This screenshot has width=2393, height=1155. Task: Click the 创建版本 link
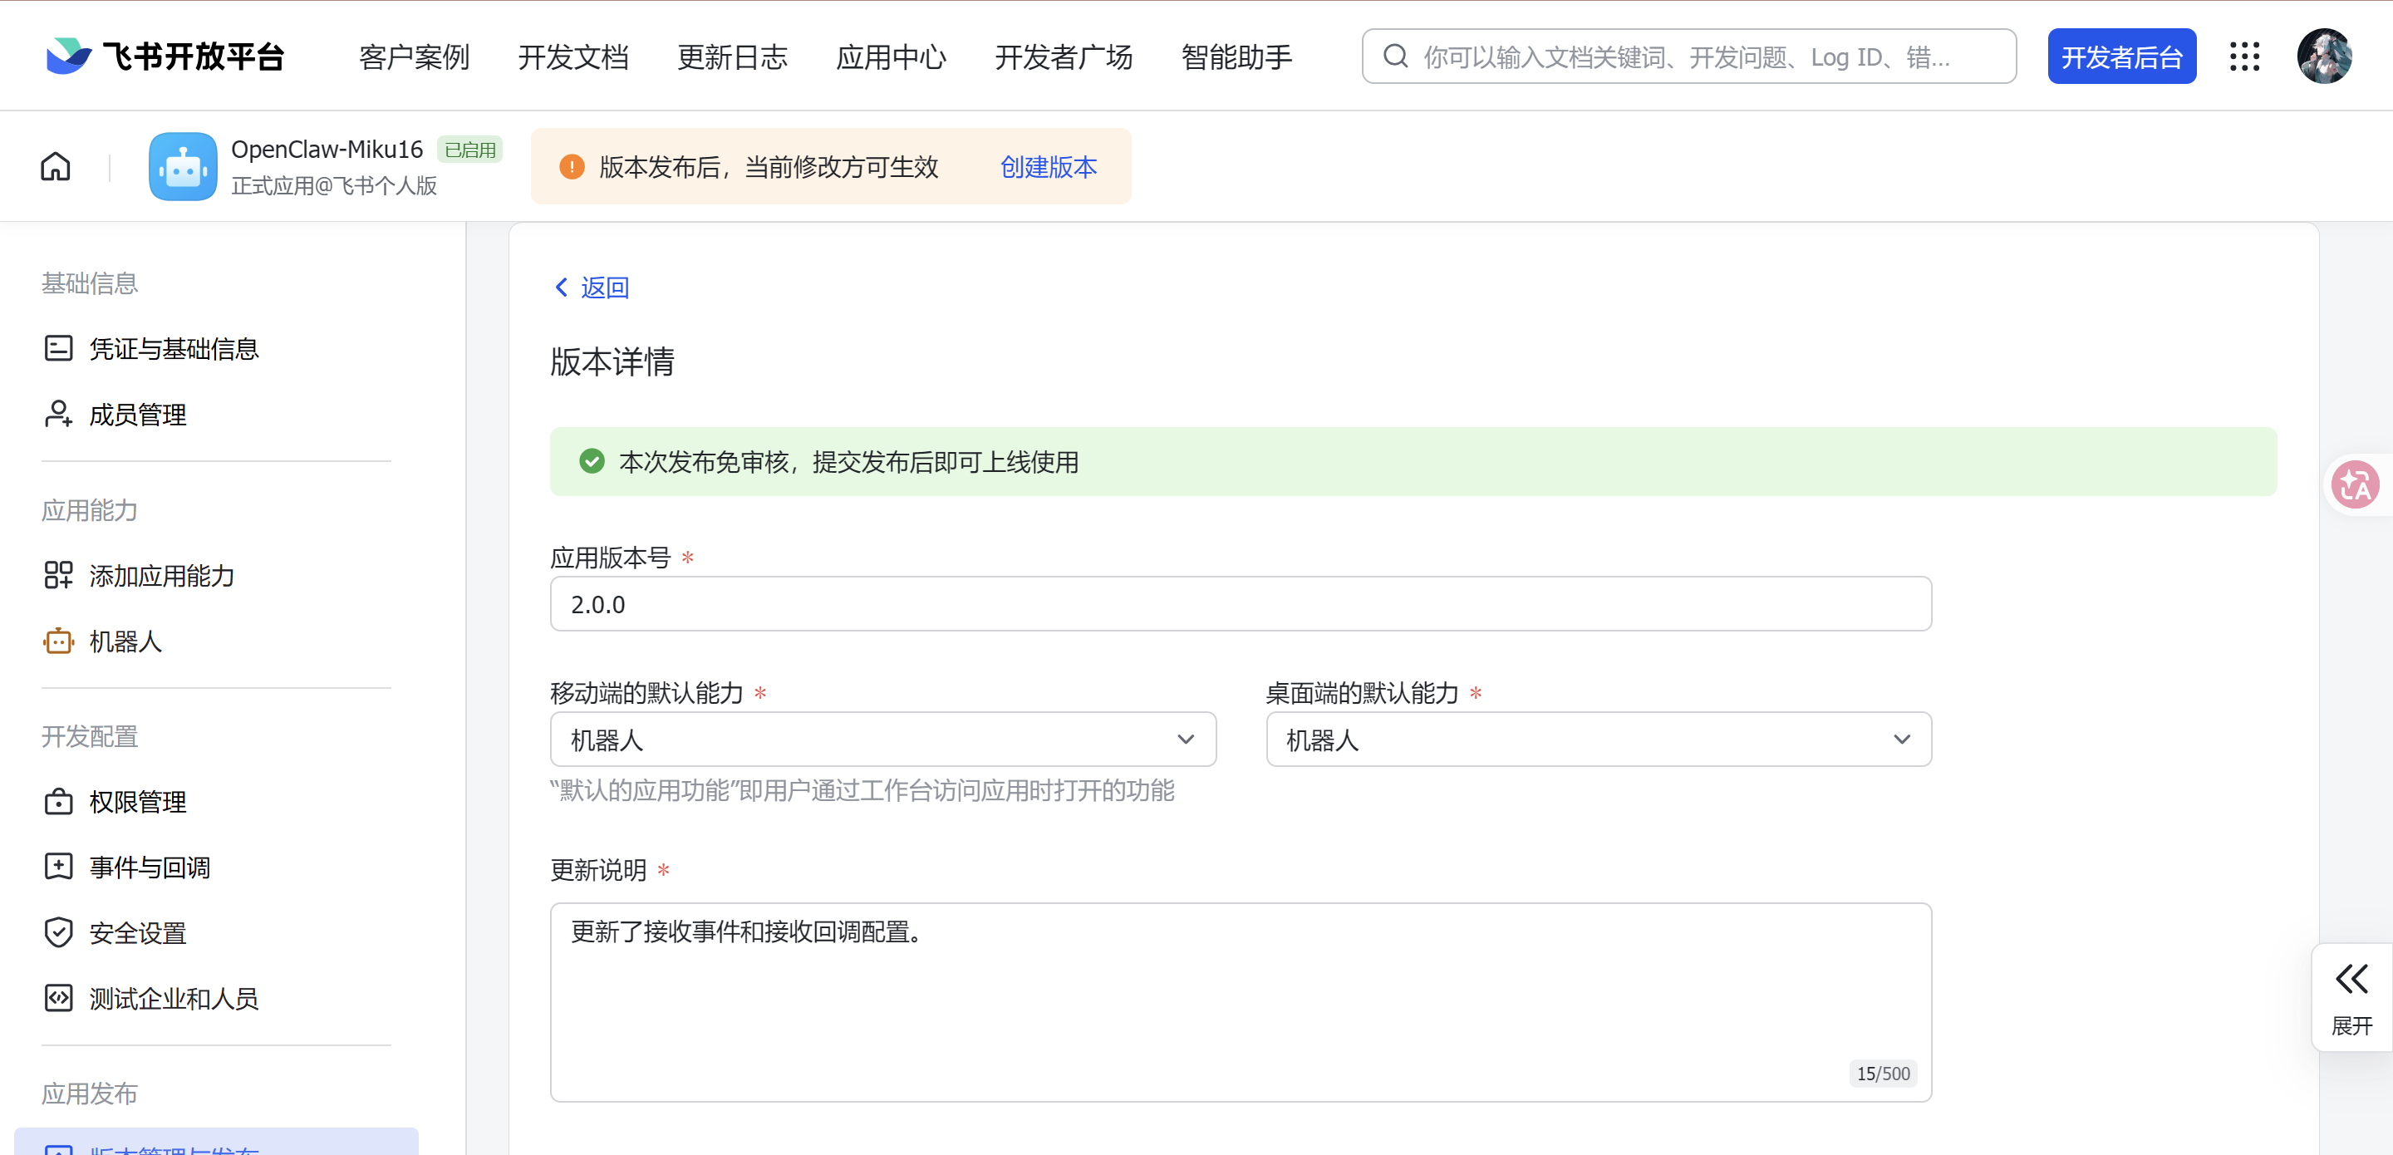(1048, 166)
